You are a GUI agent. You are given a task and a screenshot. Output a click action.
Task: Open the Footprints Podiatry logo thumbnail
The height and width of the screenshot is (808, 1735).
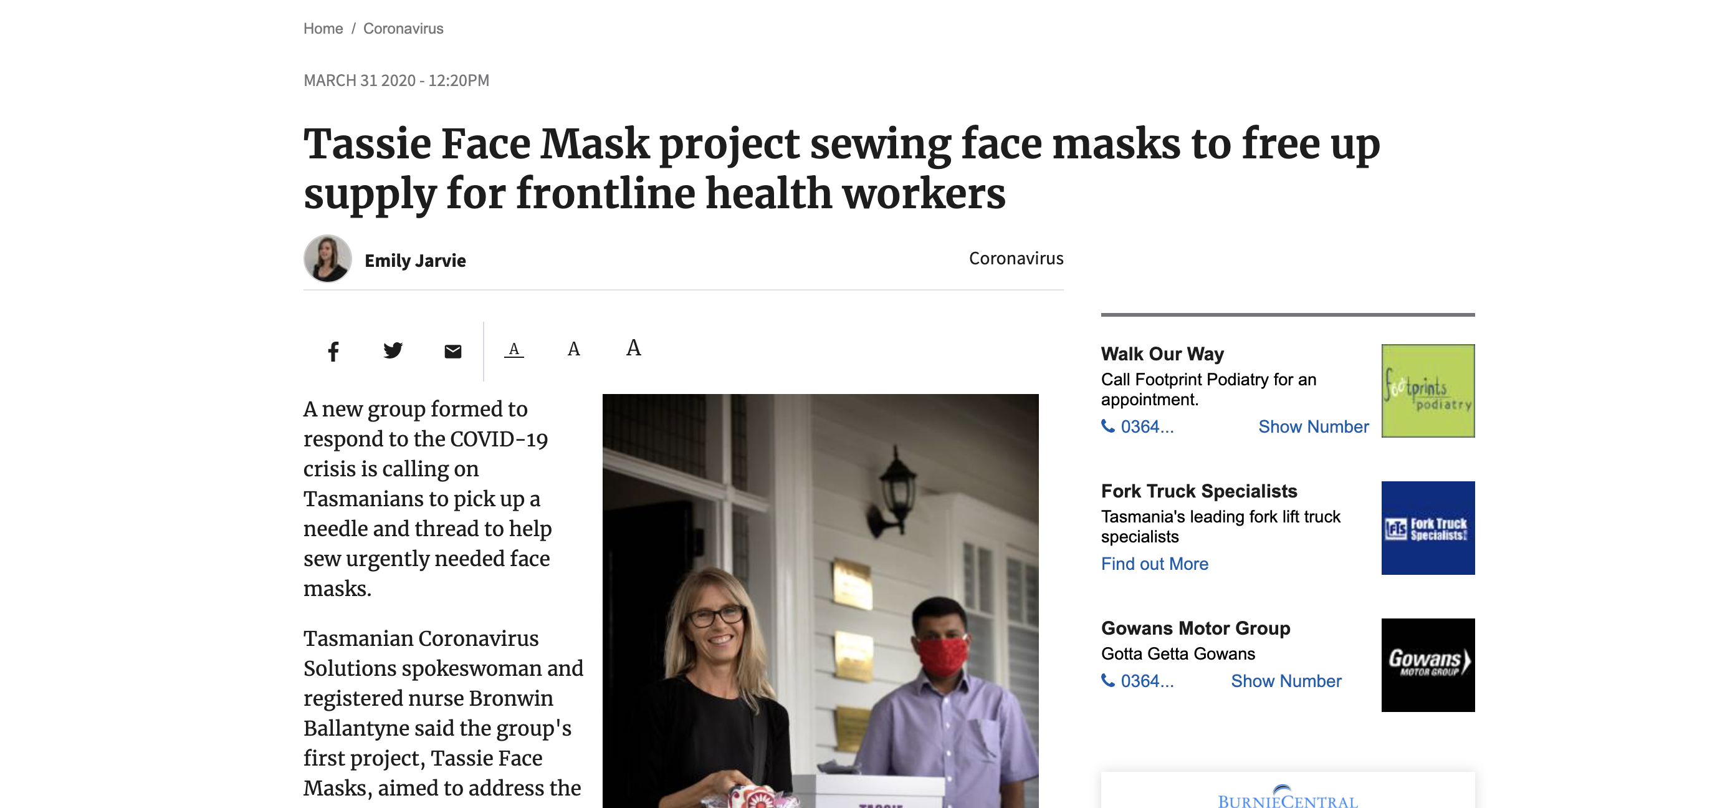tap(1427, 391)
